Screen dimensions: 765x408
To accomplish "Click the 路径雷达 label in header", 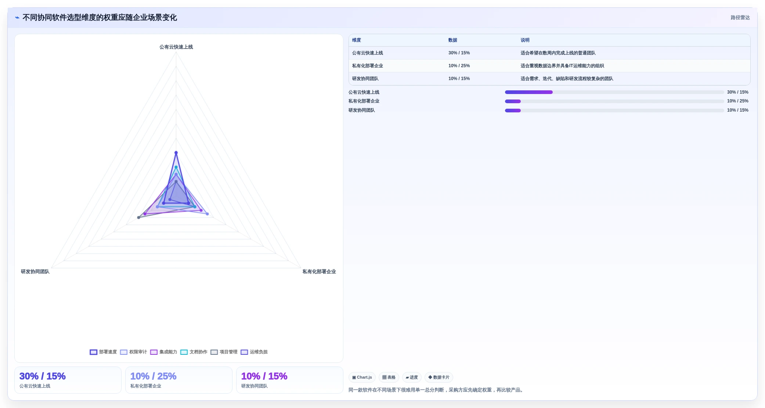I will [740, 18].
